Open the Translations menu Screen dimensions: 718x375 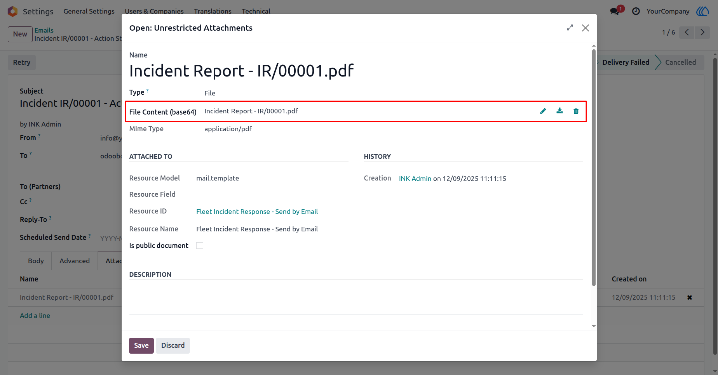(213, 11)
